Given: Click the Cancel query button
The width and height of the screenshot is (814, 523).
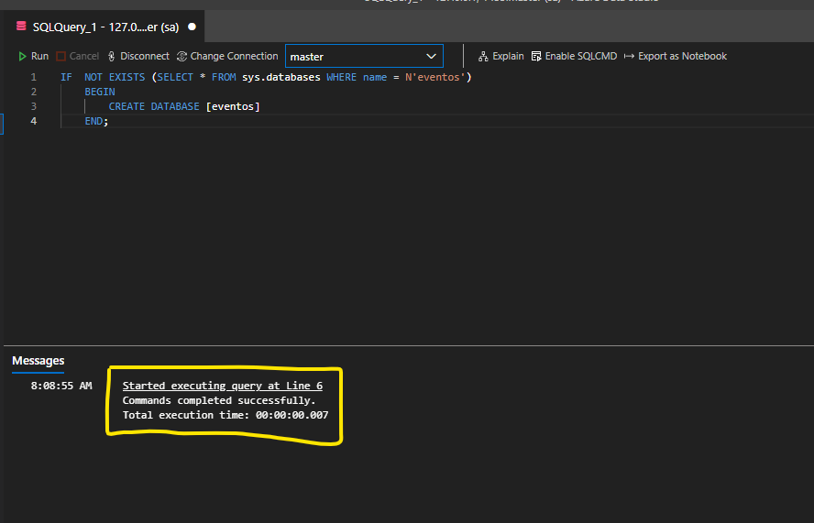Looking at the screenshot, I should click(x=78, y=56).
